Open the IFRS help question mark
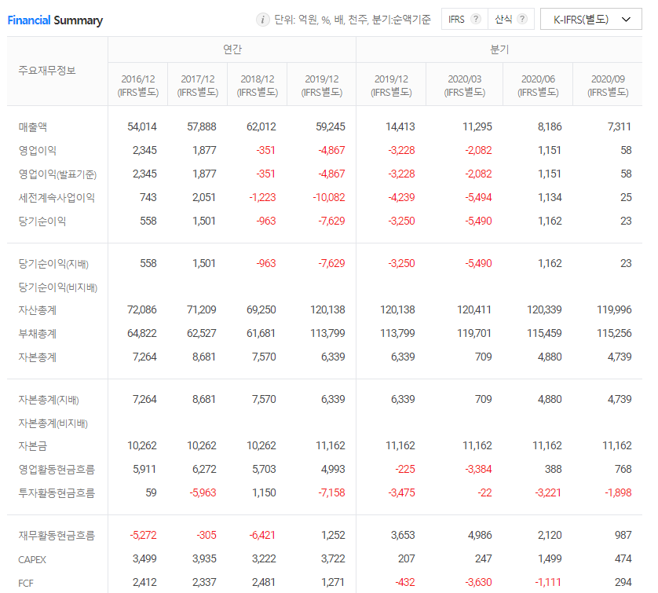Viewport: 658px width, 593px height. point(476,19)
